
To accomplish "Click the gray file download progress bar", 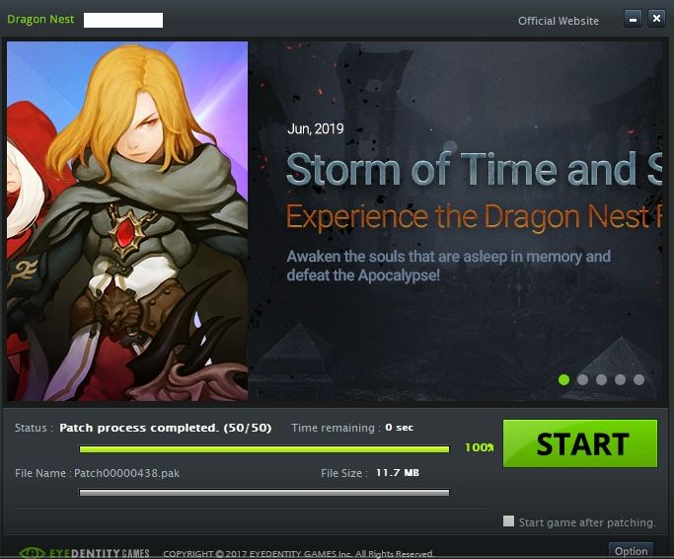I will coord(264,493).
